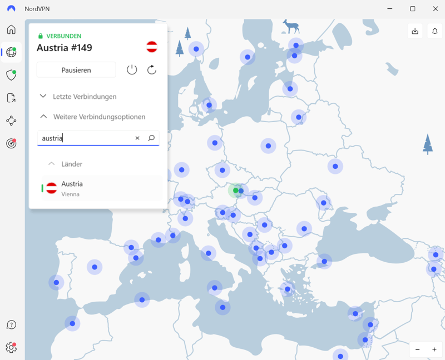Open the Threat Protection shield icon

point(11,75)
